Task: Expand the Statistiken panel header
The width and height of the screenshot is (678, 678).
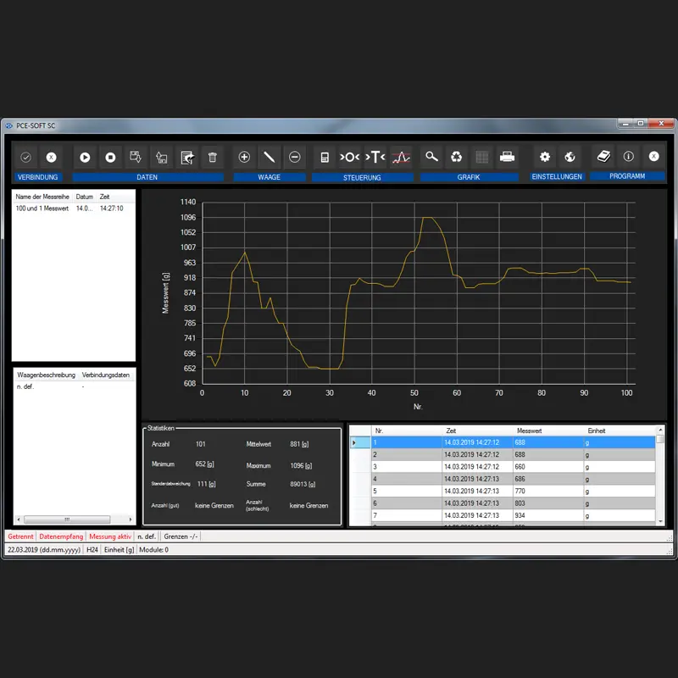Action: pos(161,426)
